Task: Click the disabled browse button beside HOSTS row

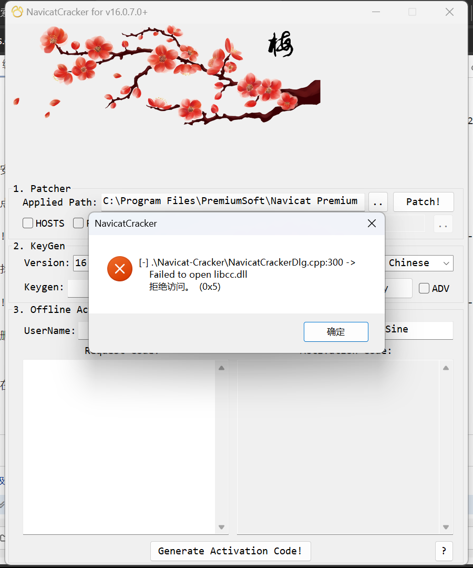Action: click(444, 224)
